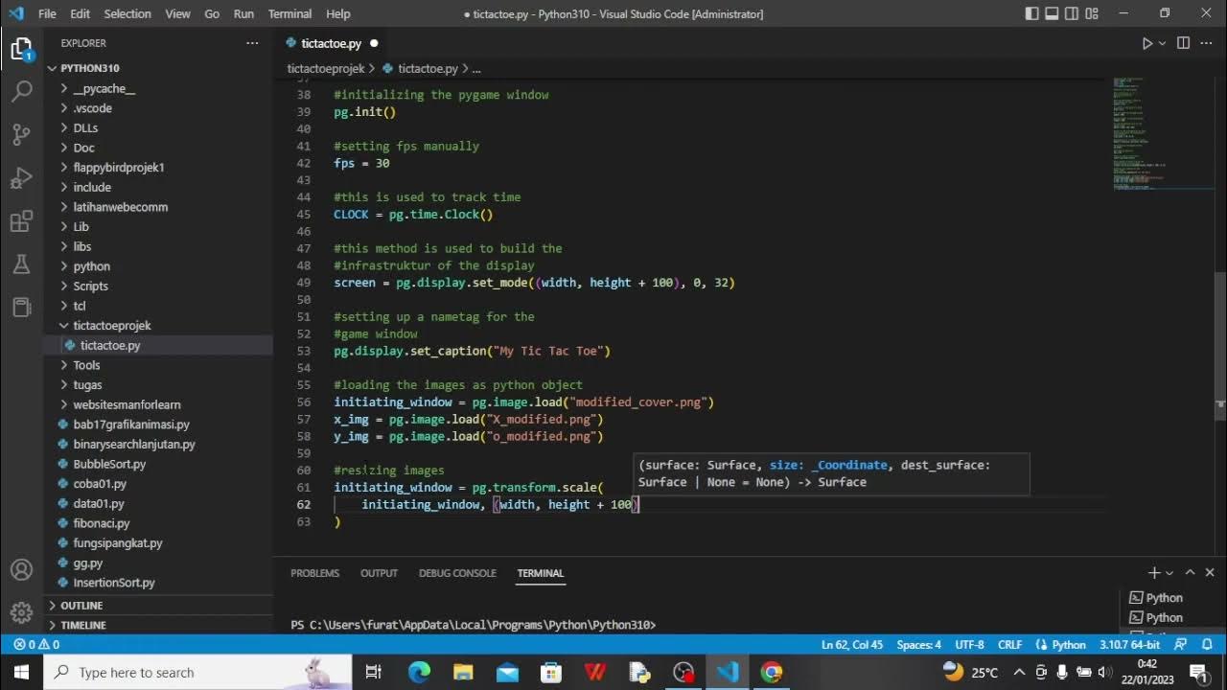Image resolution: width=1227 pixels, height=690 pixels.
Task: Change line endings via CRLF
Action: pos(1009,645)
